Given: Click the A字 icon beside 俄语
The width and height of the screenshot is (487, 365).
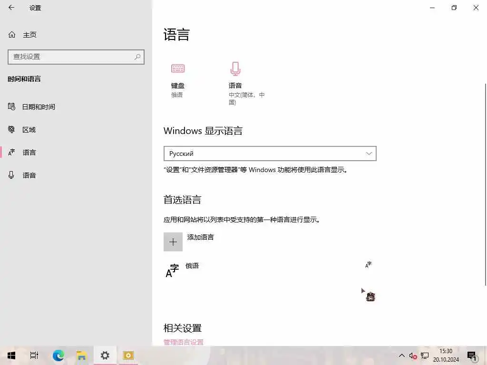Looking at the screenshot, I should click(x=172, y=270).
